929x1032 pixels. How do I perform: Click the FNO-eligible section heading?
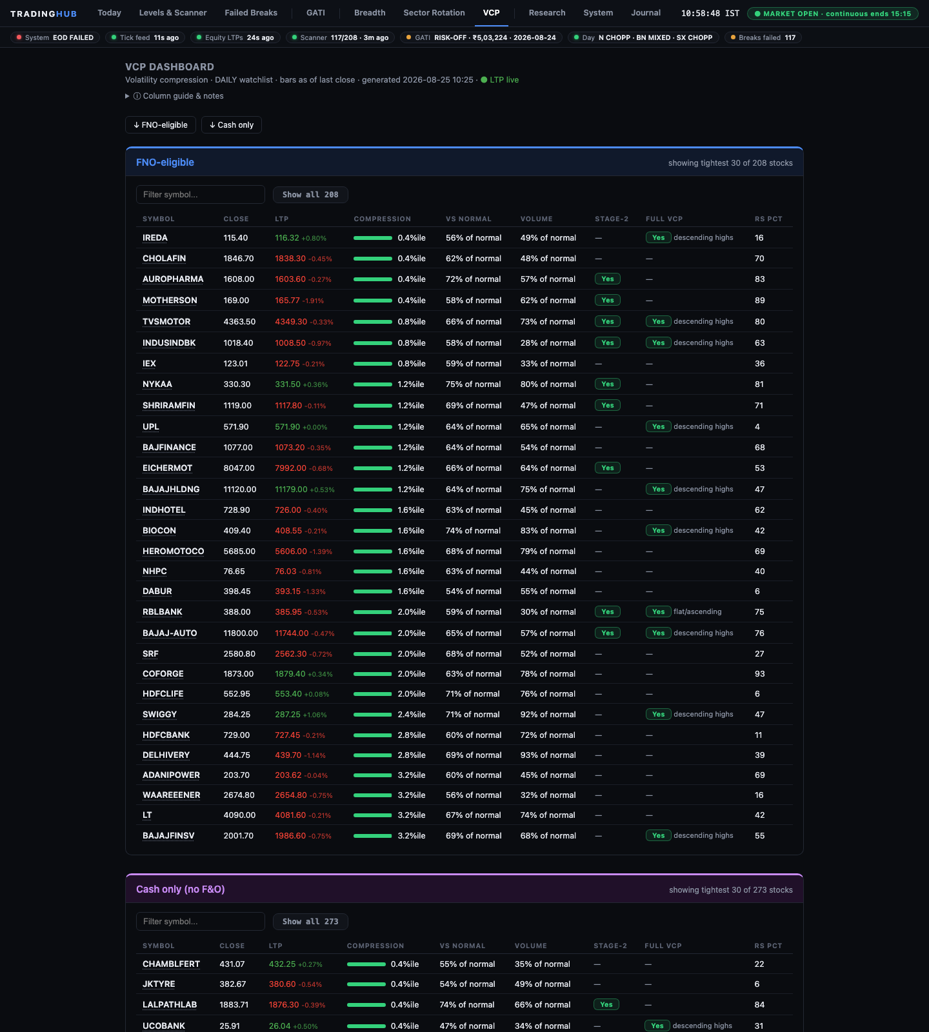[165, 163]
